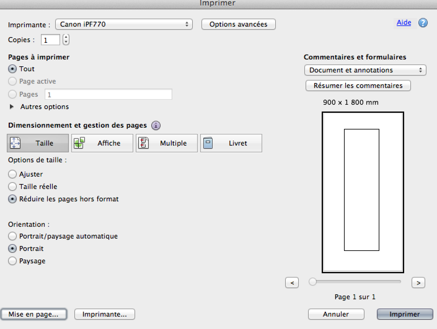Select the Ajuster size option
Screen dimensions: 437x329
[x=12, y=174]
